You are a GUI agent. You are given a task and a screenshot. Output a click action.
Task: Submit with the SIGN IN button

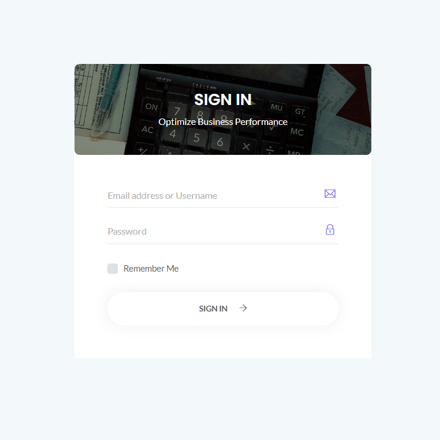pos(223,309)
